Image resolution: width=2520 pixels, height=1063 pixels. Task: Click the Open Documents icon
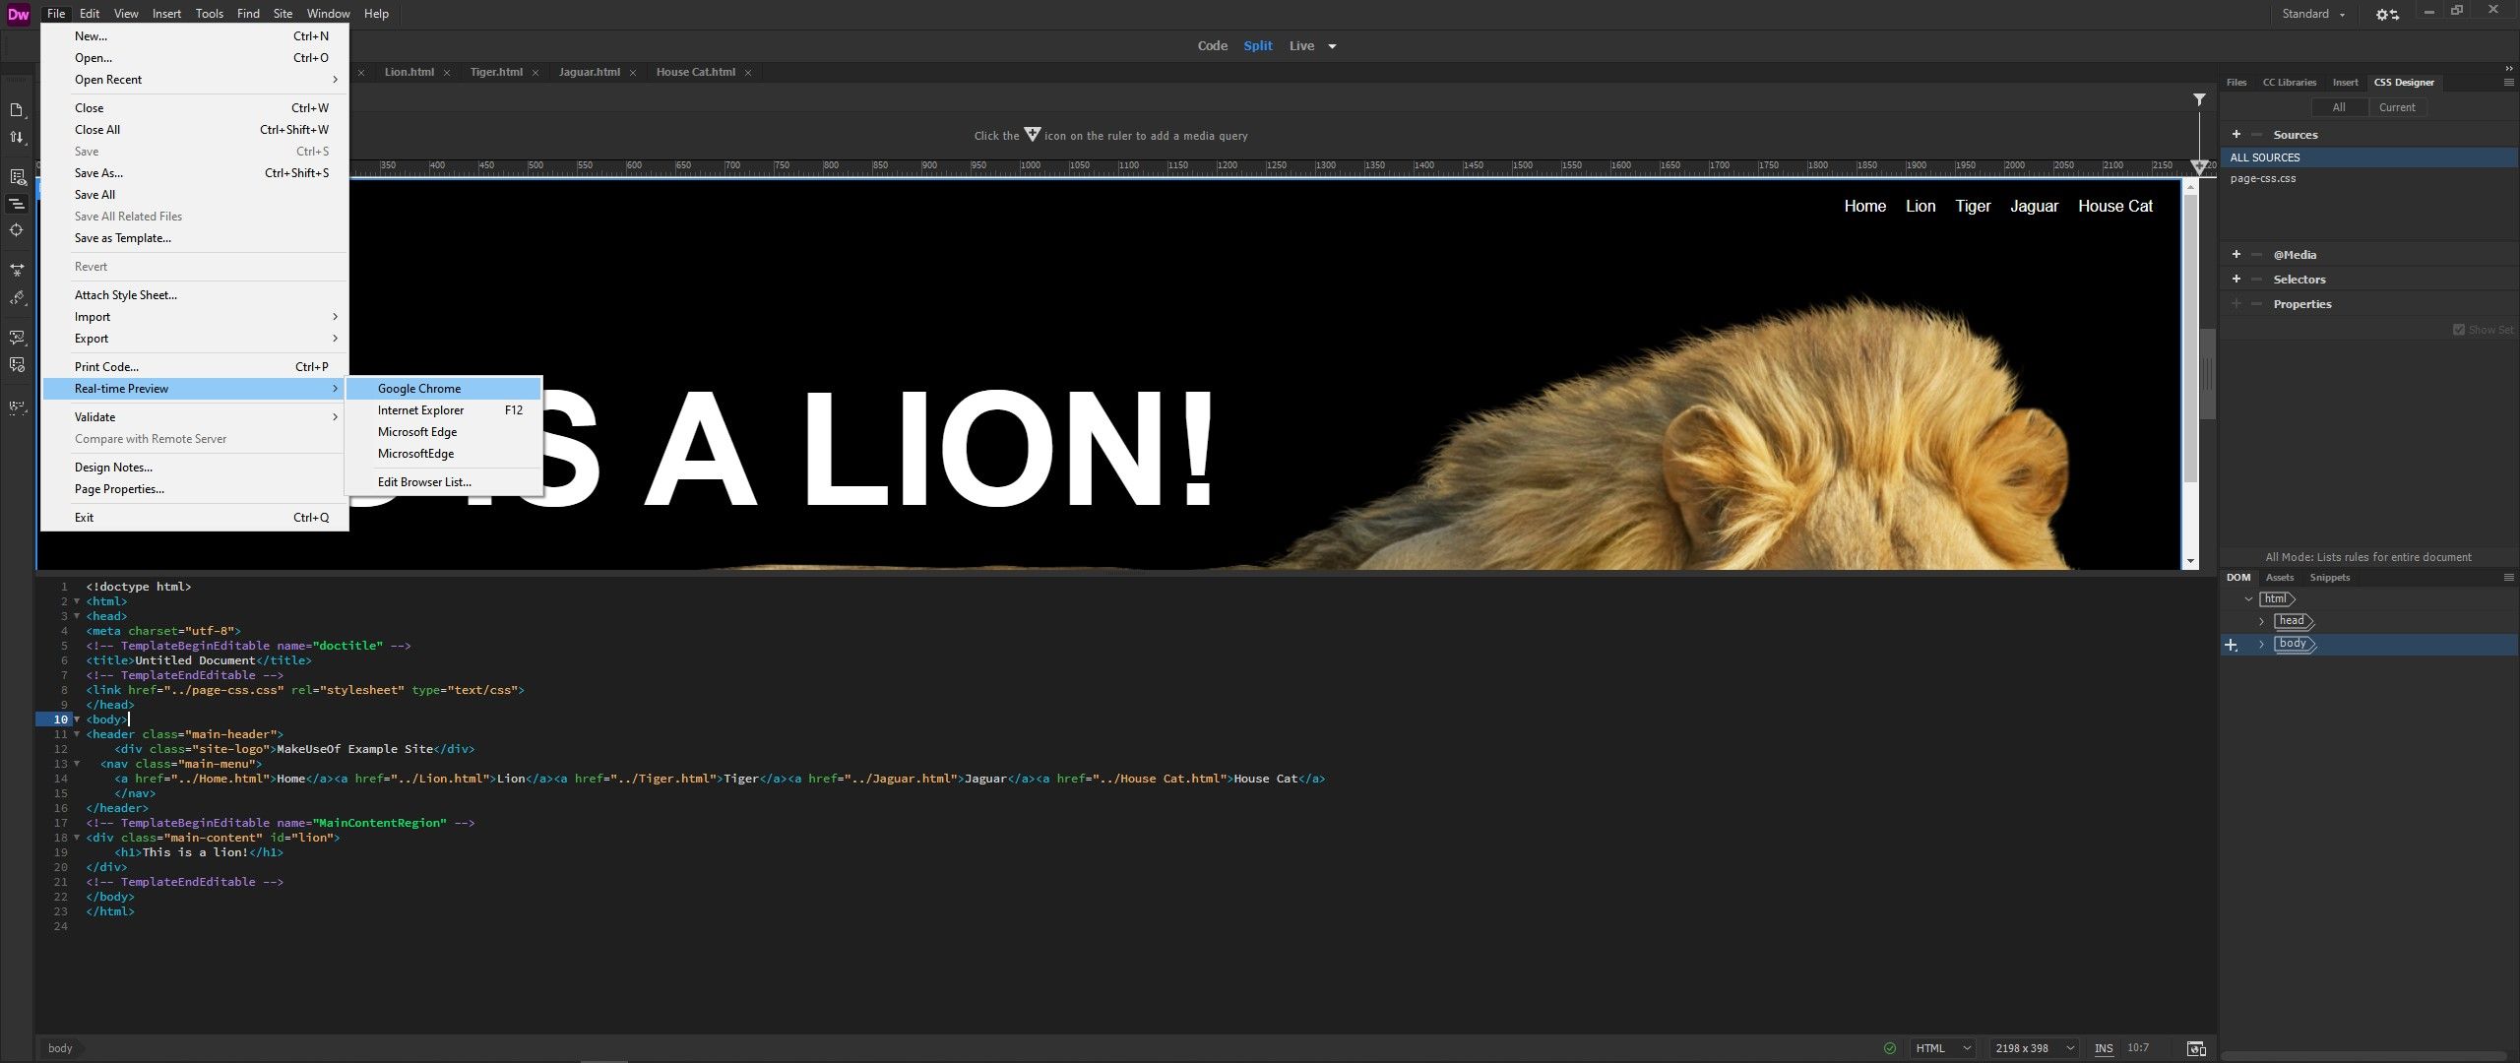tap(17, 110)
